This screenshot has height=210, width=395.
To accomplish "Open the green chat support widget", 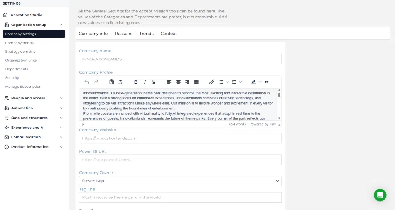I will [x=380, y=195].
